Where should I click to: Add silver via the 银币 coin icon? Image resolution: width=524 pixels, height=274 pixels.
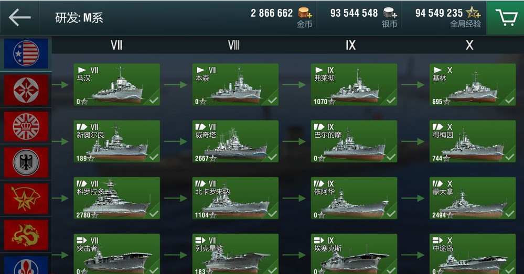[390, 13]
